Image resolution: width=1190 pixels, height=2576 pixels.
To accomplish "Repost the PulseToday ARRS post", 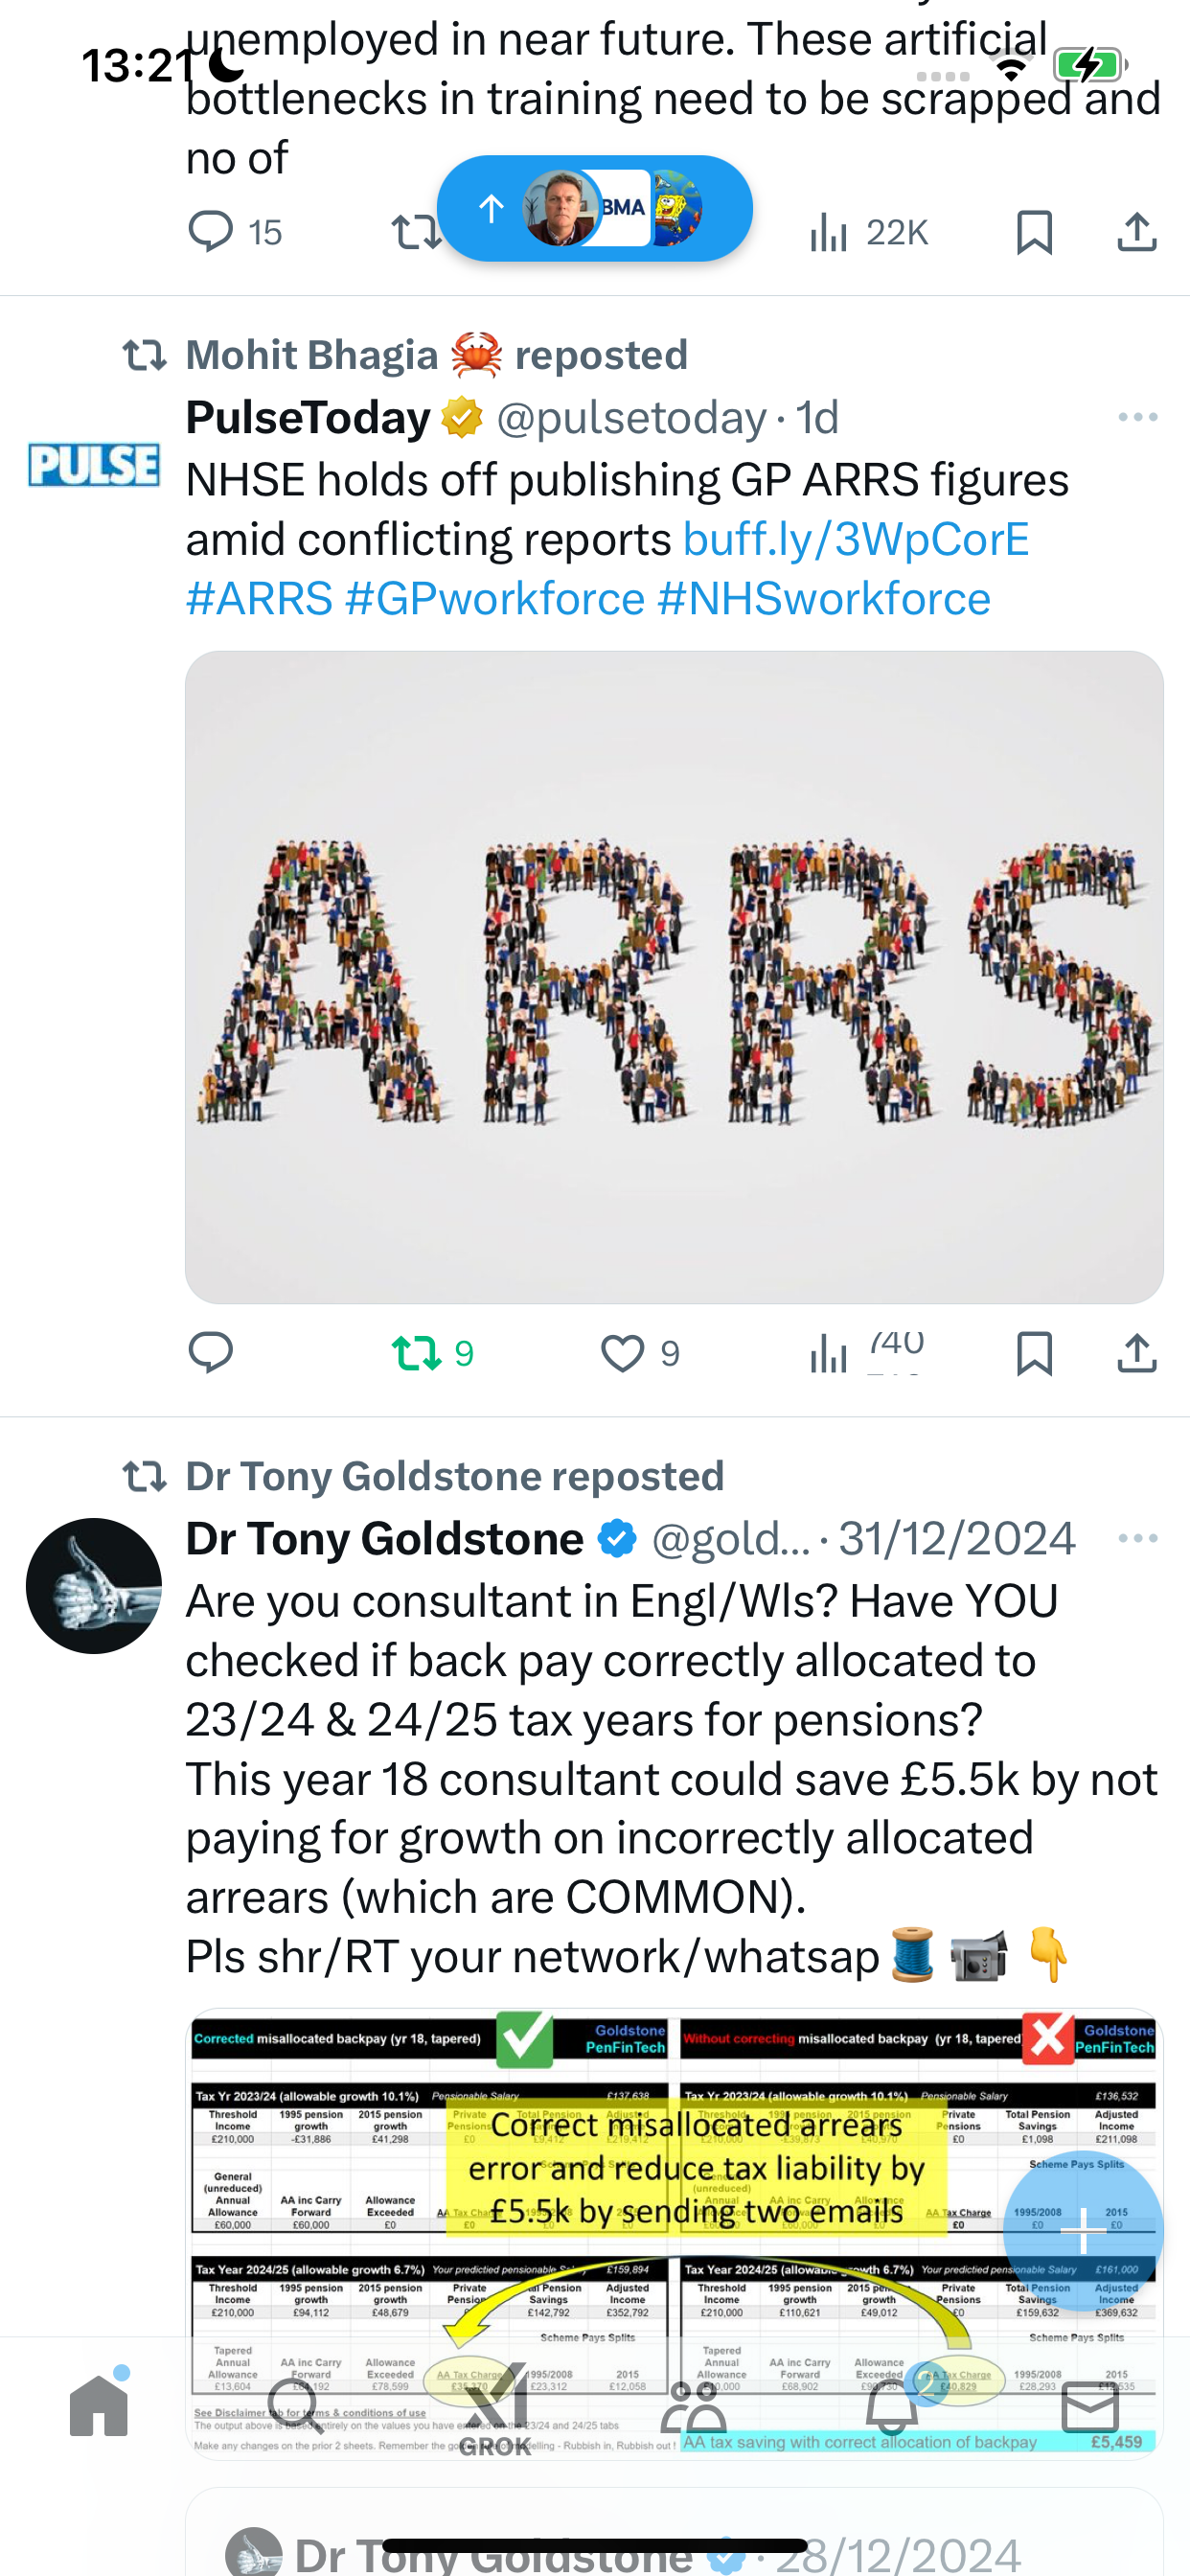I will (x=416, y=1354).
